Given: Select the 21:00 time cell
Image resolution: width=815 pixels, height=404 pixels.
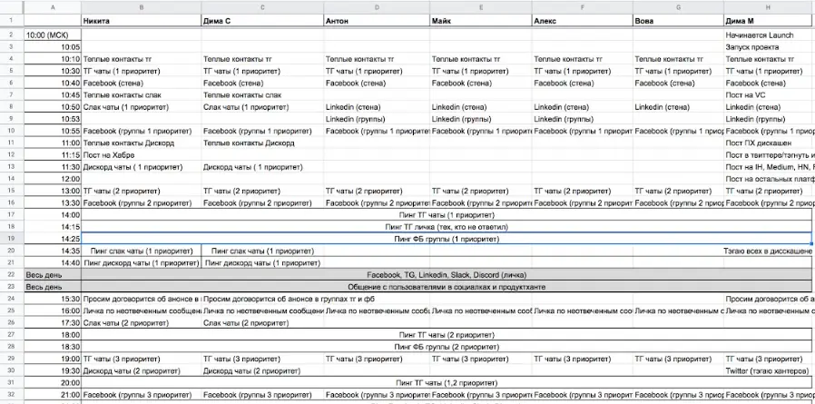Looking at the screenshot, I should (53, 395).
